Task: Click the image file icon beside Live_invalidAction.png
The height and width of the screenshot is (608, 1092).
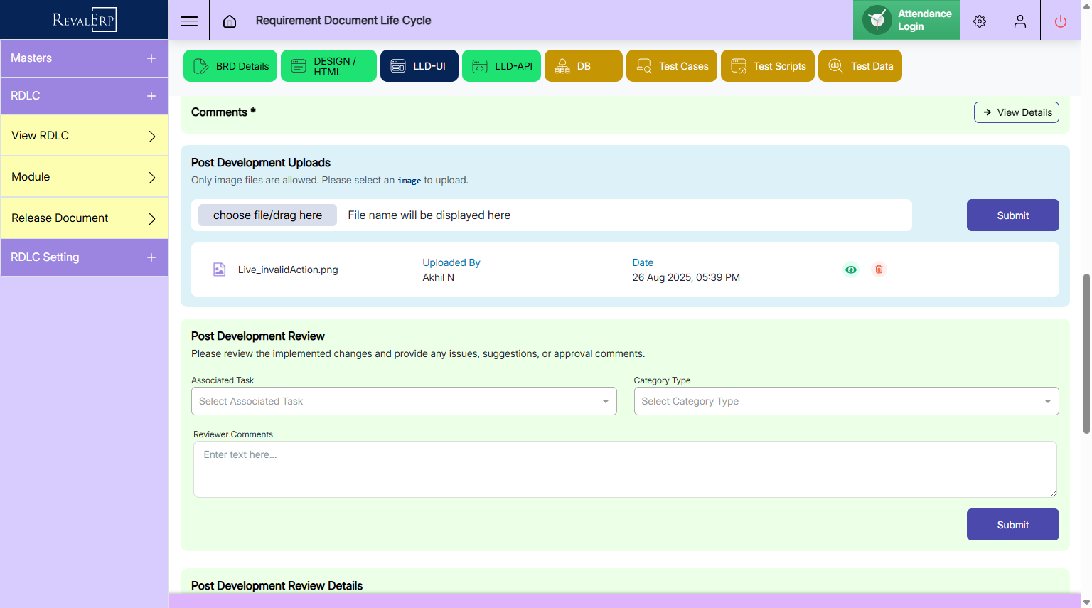Action: tap(220, 270)
